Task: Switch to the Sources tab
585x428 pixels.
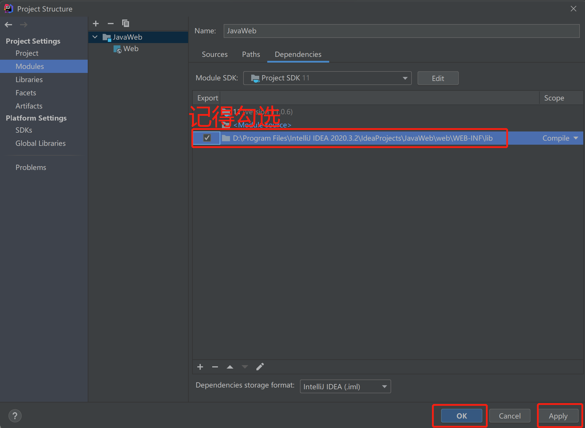Action: (214, 54)
